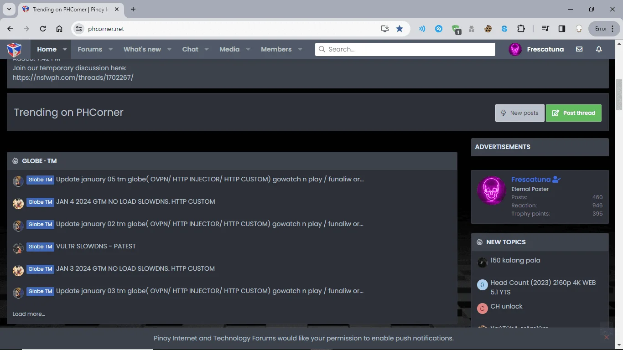Open the tab search dropdown

(x=9, y=9)
